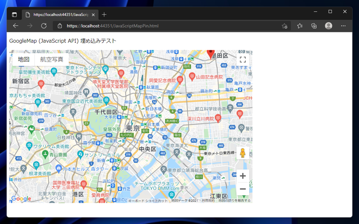Click 東京ドームシティ アトラクションズ marker

105,69
